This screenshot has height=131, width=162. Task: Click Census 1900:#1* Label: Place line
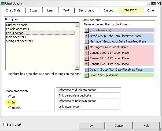(x=122, y=53)
